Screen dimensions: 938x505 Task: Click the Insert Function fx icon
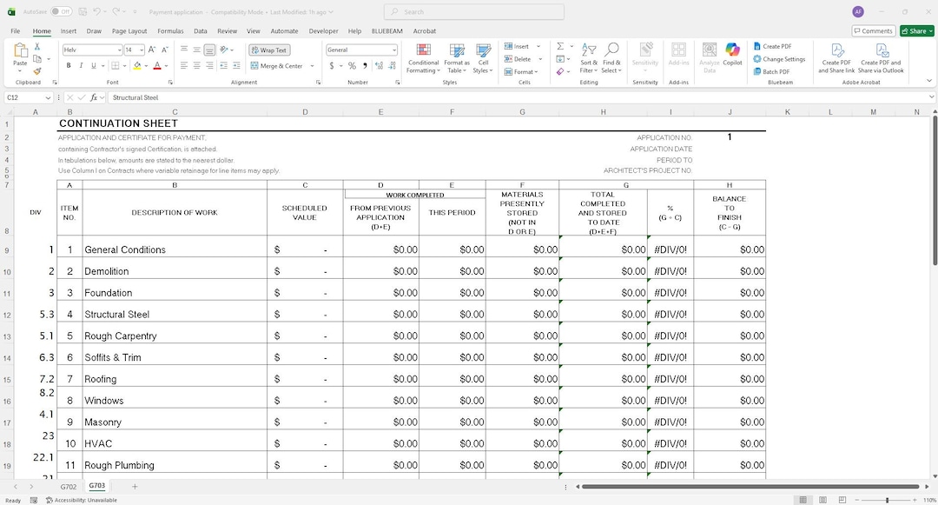coord(94,97)
